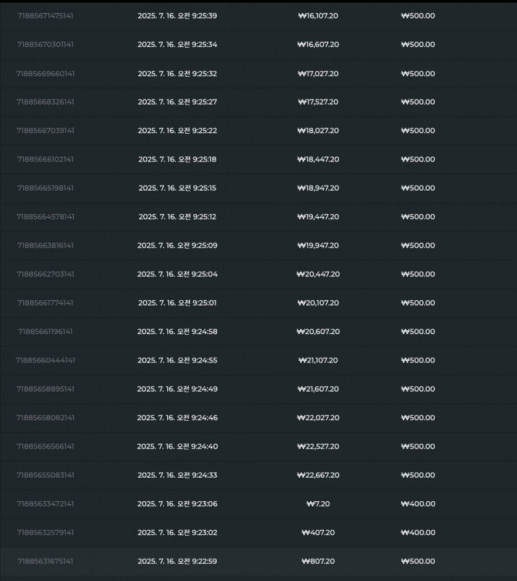Click balance ₩22,527.20
The height and width of the screenshot is (581, 517).
(x=318, y=447)
